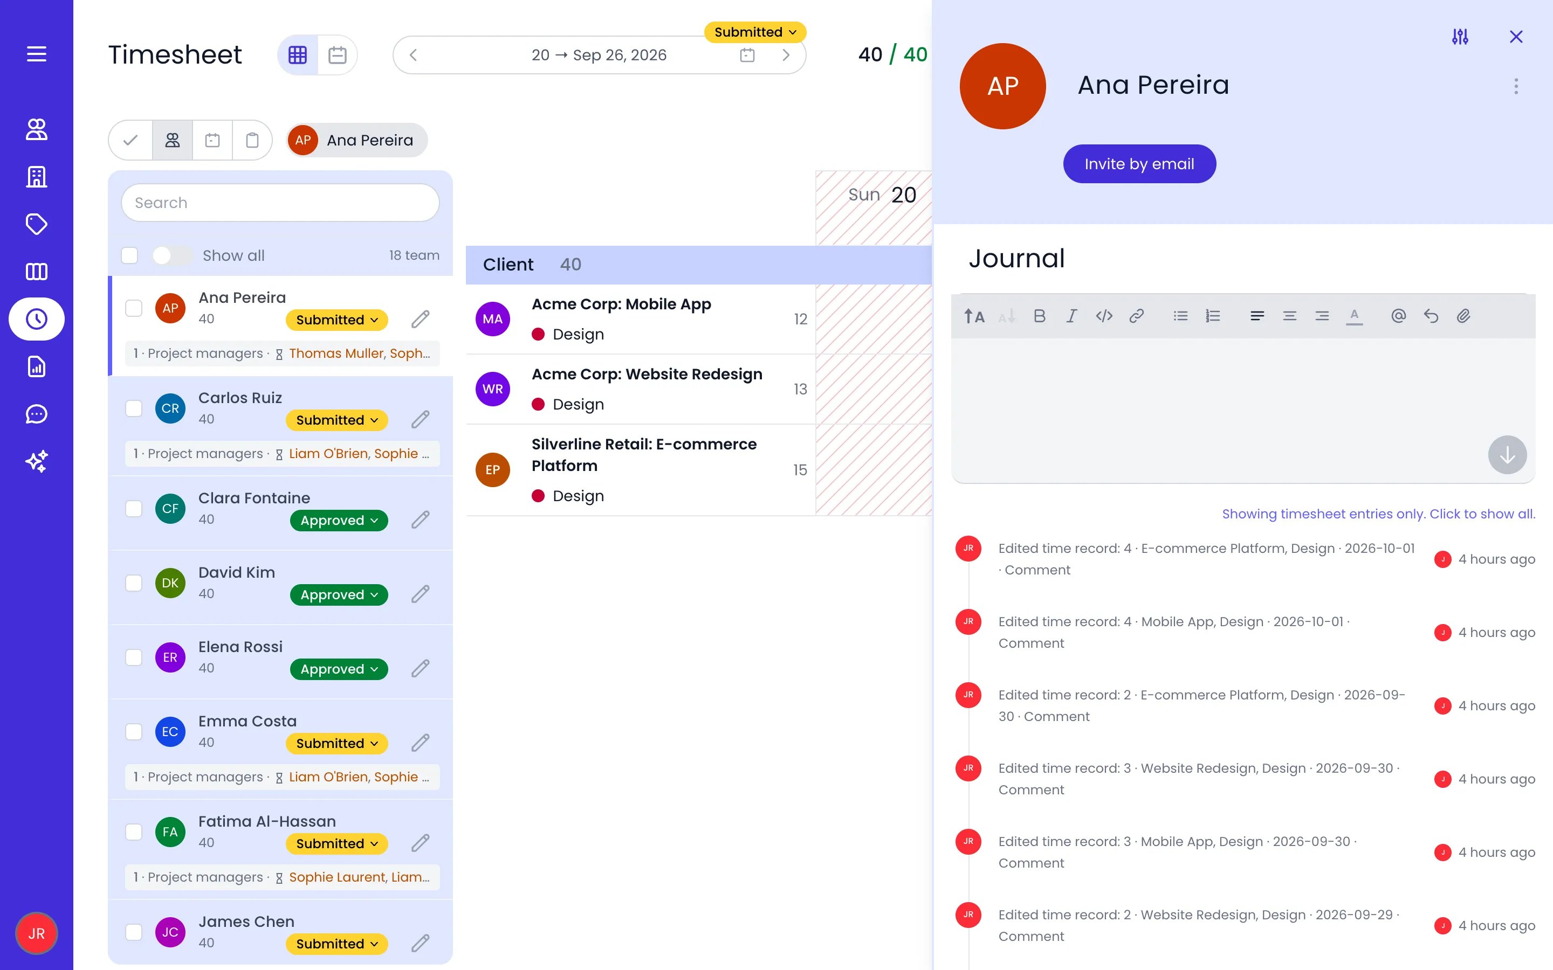Open the building clients sidebar icon
The height and width of the screenshot is (970, 1553).
tap(37, 176)
